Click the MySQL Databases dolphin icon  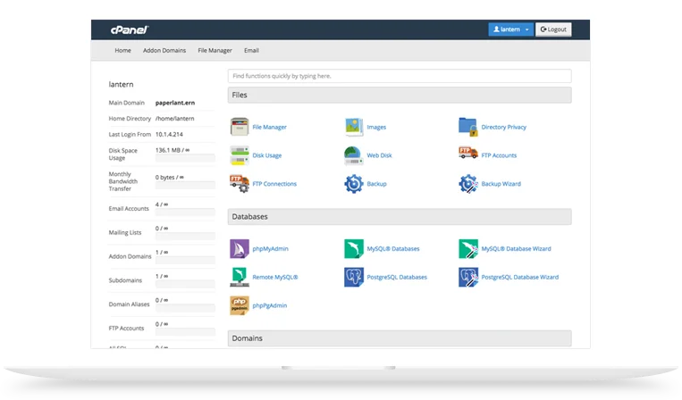pyautogui.click(x=354, y=249)
